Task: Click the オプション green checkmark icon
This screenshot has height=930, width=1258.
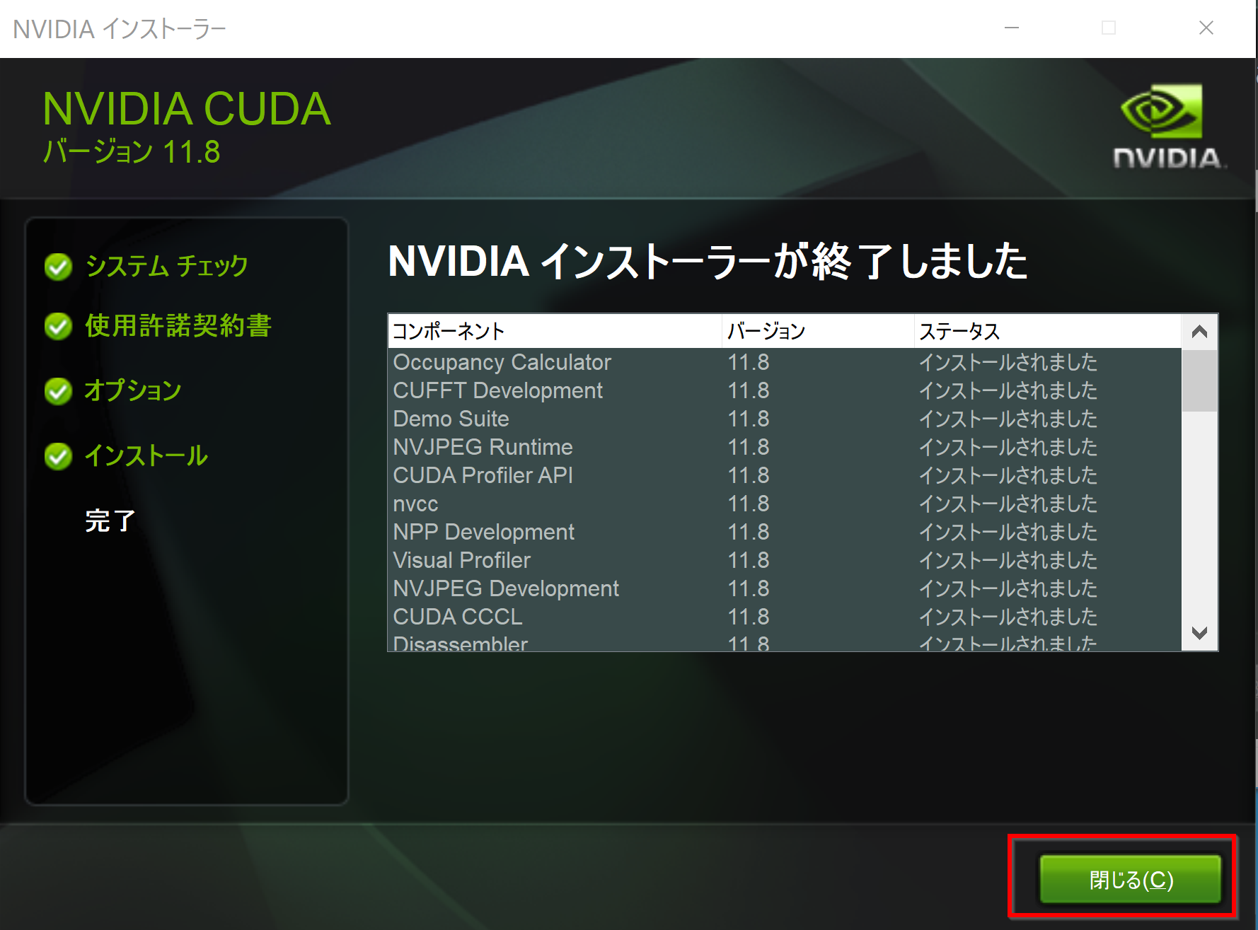Action: (58, 391)
